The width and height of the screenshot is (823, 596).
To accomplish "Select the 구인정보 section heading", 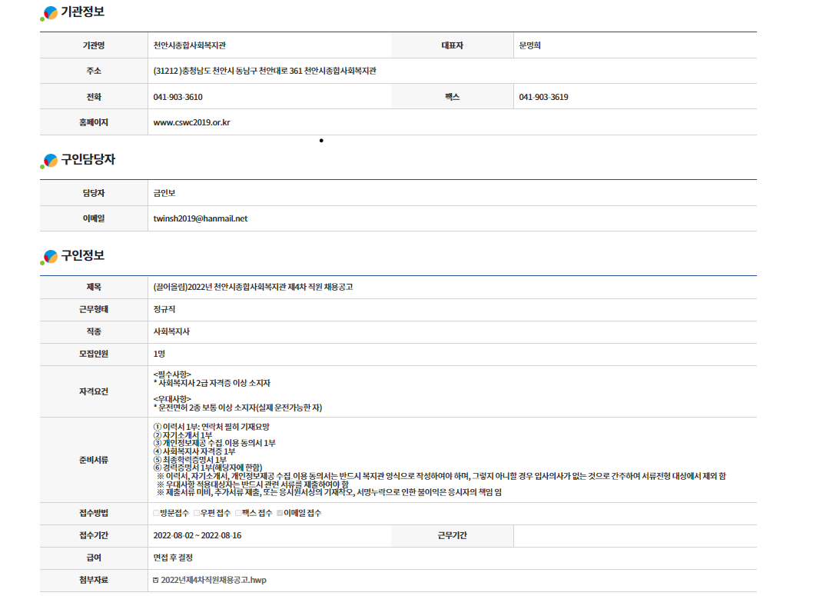I will [x=82, y=255].
